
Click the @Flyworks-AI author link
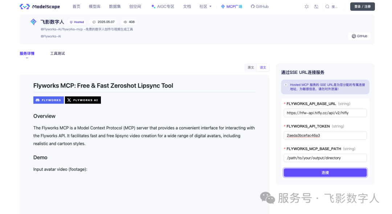click(51, 36)
